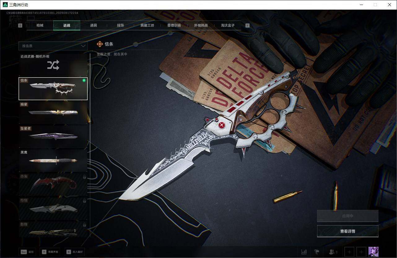
Task: Open the bar chart stats icon
Action: 304,252
